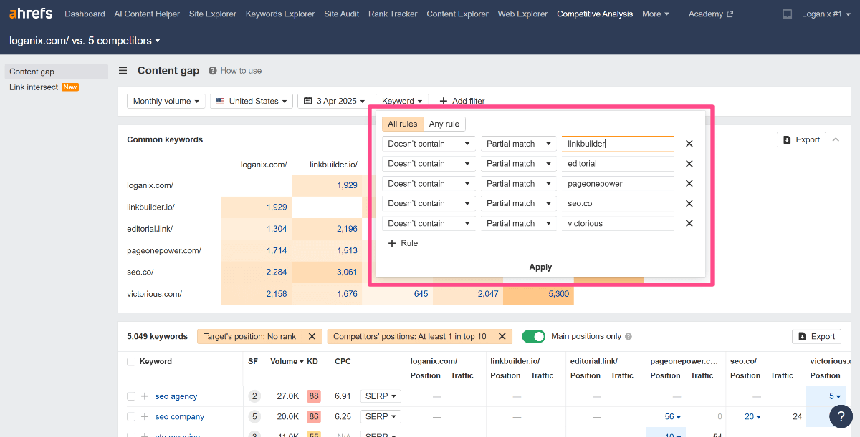Remove the victorious filter rule

tap(689, 224)
